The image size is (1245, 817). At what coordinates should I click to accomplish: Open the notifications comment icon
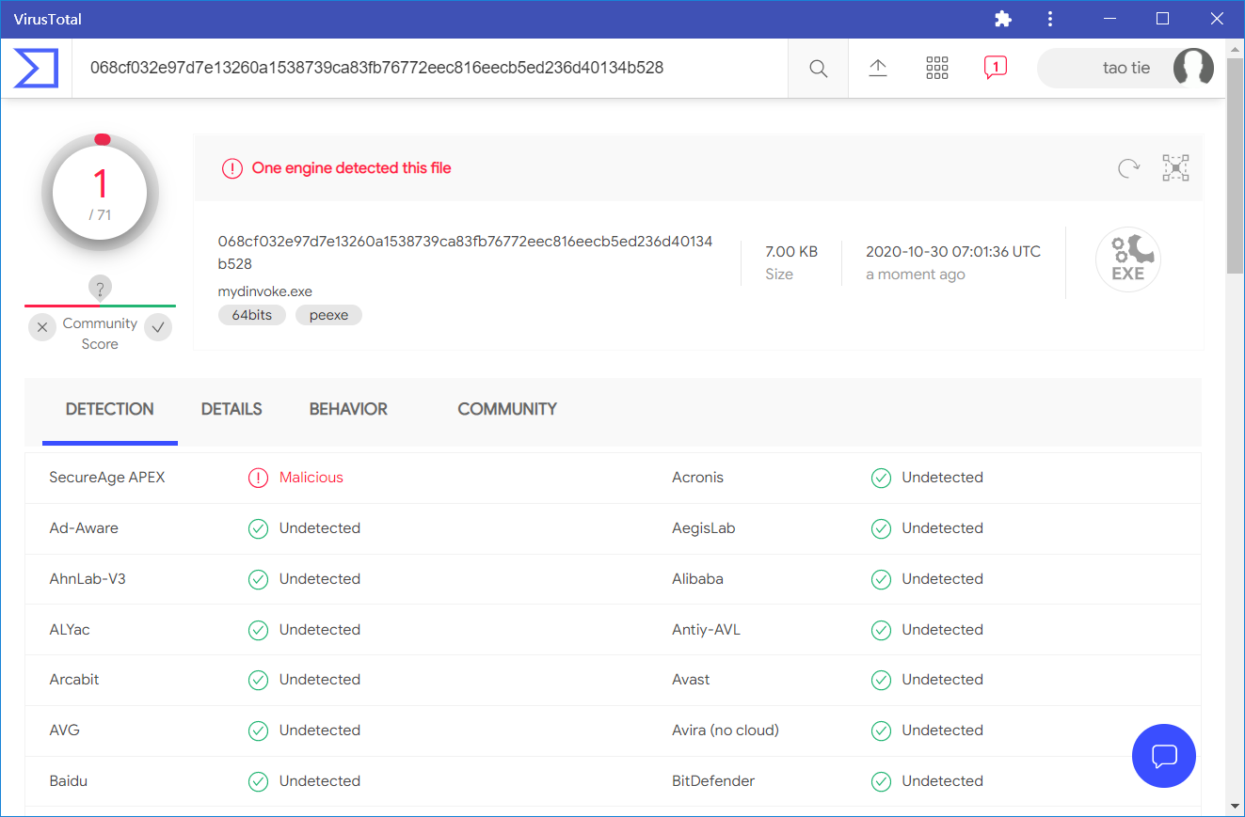click(x=996, y=68)
